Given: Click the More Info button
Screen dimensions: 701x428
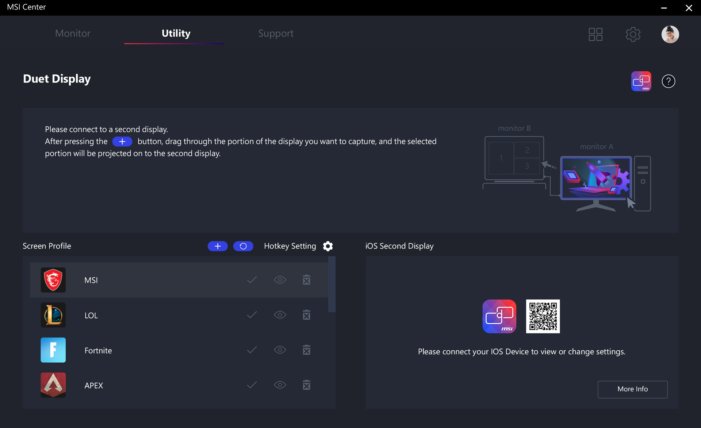Looking at the screenshot, I should click(632, 389).
